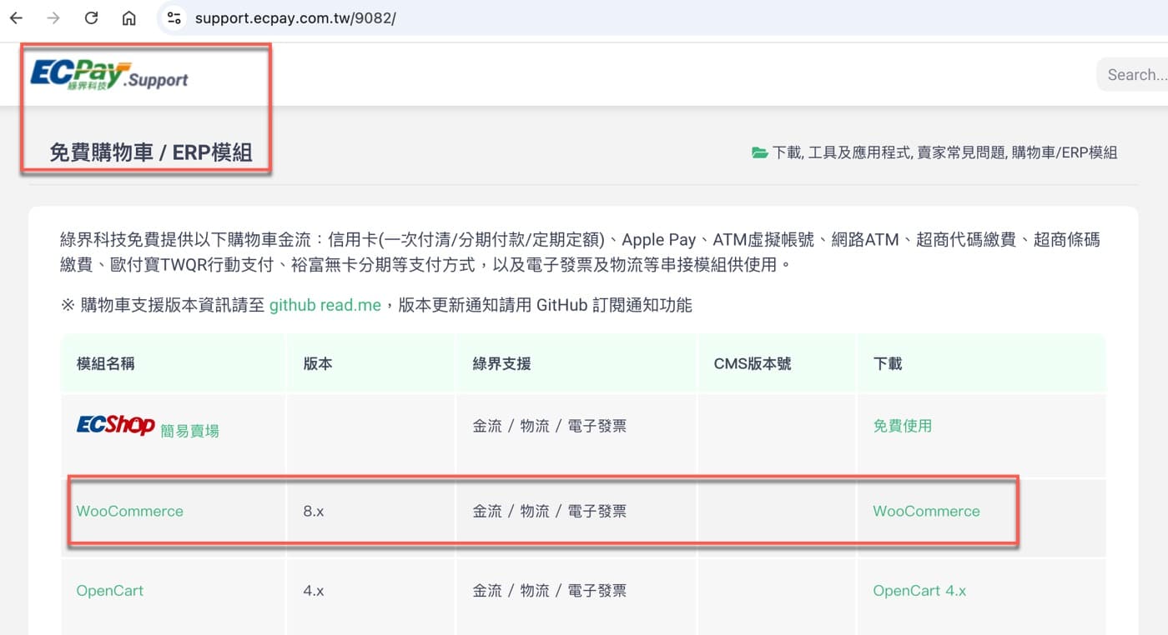Screen dimensions: 1168x635
Task: Open the 賣家常見問題 category link
Action: 962,152
